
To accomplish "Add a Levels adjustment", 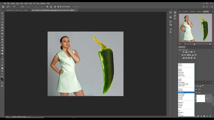I will click(x=186, y=52).
